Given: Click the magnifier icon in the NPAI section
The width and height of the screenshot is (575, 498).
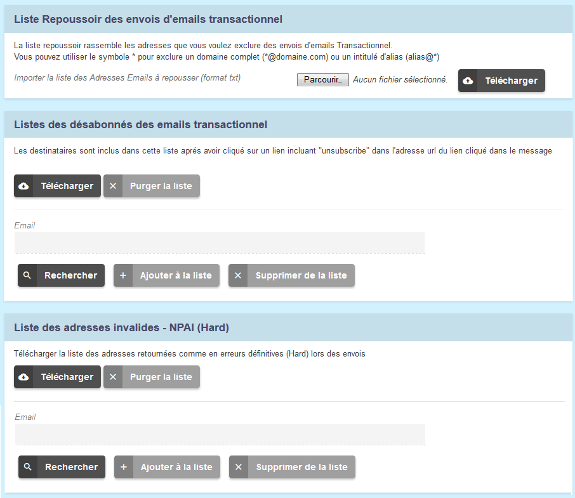Looking at the screenshot, I should 27,467.
